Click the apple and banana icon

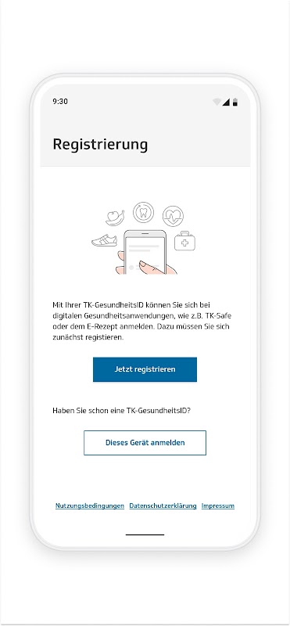(x=115, y=218)
